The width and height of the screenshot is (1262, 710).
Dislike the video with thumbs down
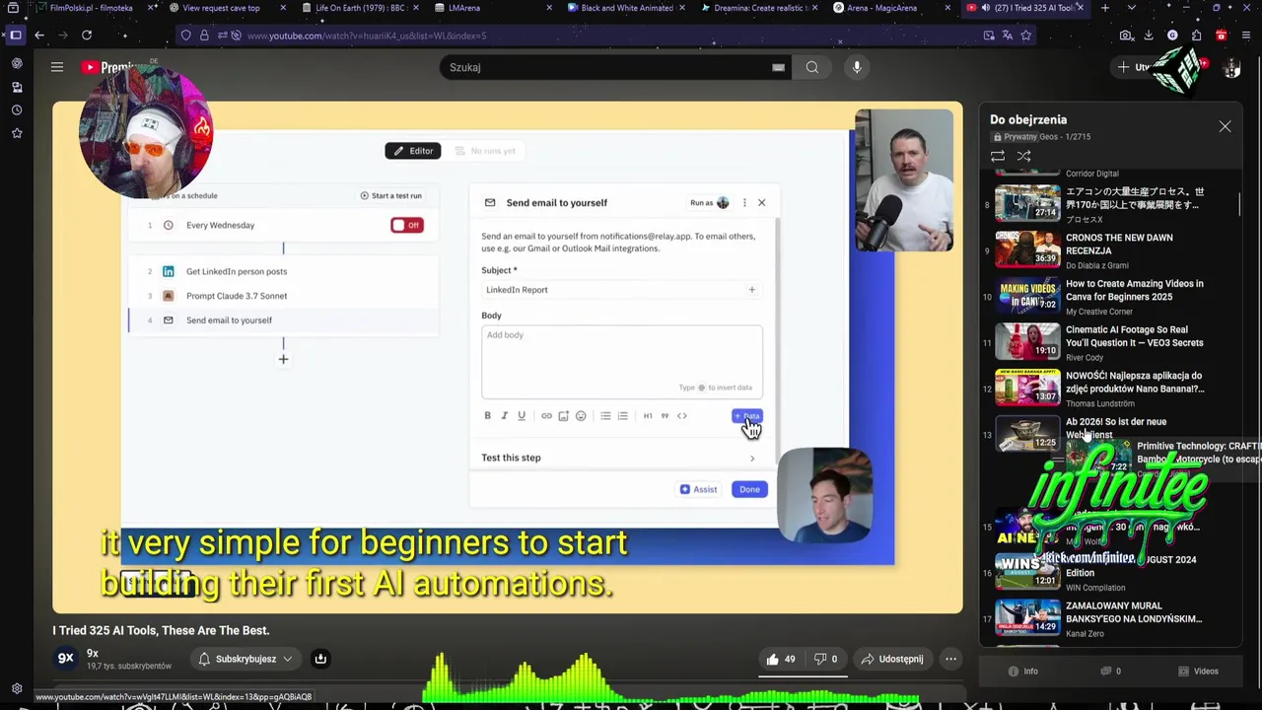coord(825,659)
